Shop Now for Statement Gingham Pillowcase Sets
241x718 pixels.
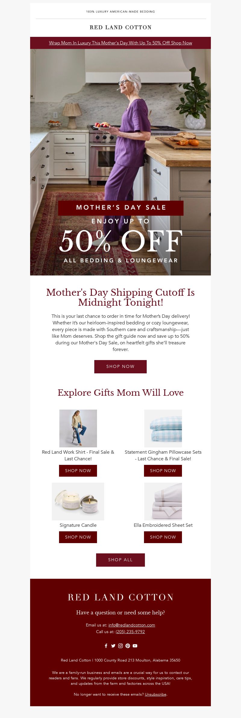(x=163, y=471)
